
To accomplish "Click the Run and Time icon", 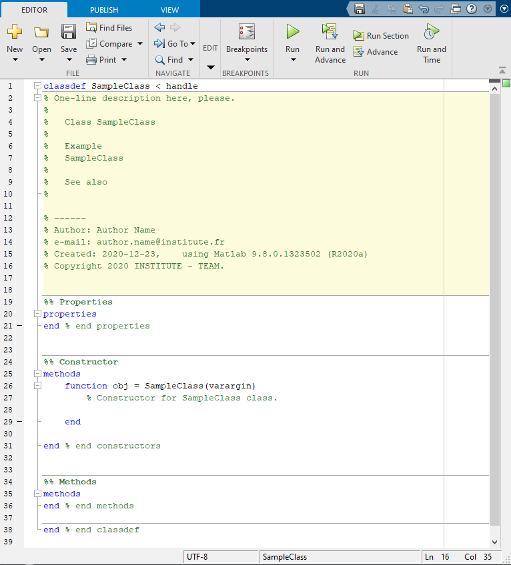I will 431,32.
